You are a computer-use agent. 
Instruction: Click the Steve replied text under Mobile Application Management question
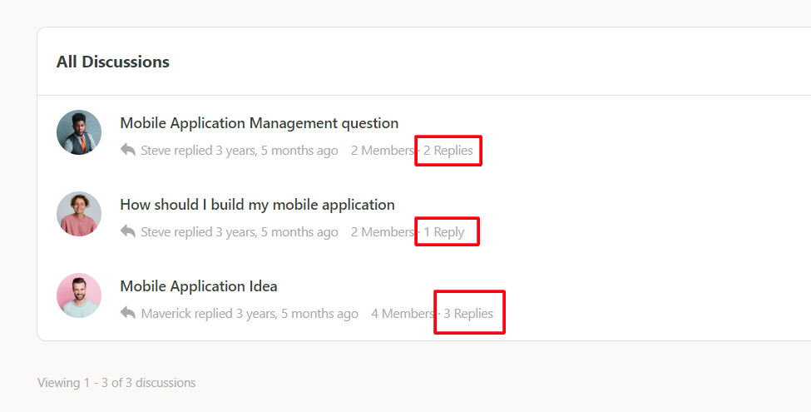(x=240, y=151)
